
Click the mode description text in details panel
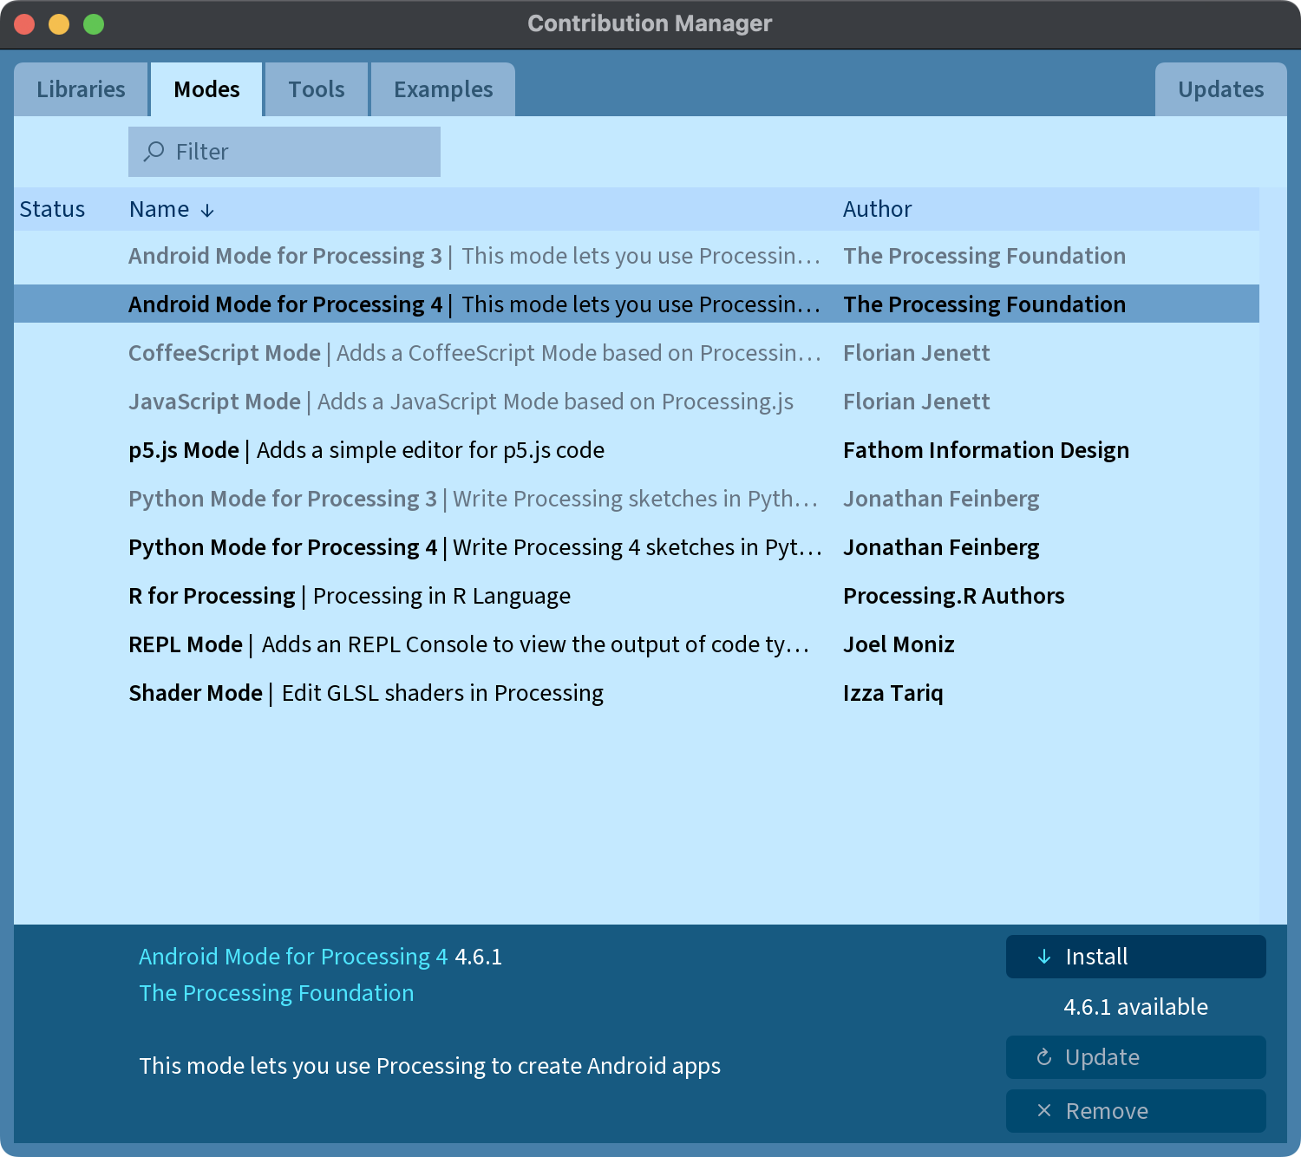pyautogui.click(x=429, y=1066)
